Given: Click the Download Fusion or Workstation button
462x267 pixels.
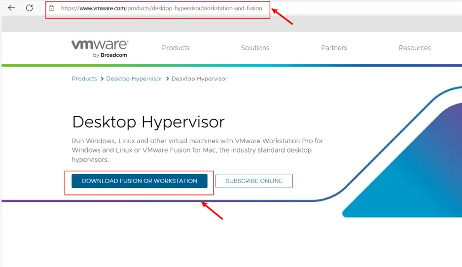Looking at the screenshot, I should (140, 181).
